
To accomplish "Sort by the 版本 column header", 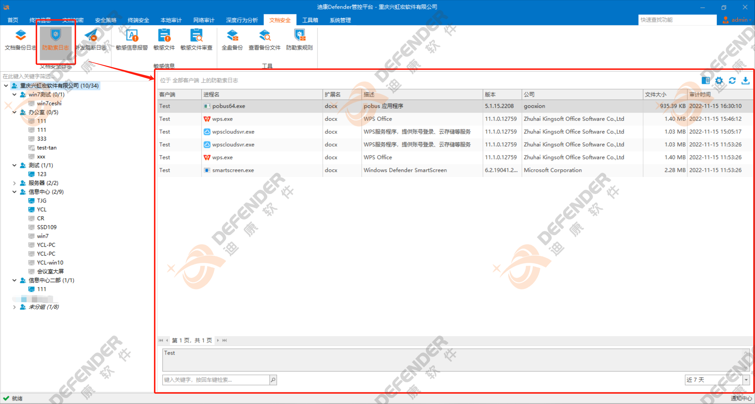I will click(x=502, y=94).
